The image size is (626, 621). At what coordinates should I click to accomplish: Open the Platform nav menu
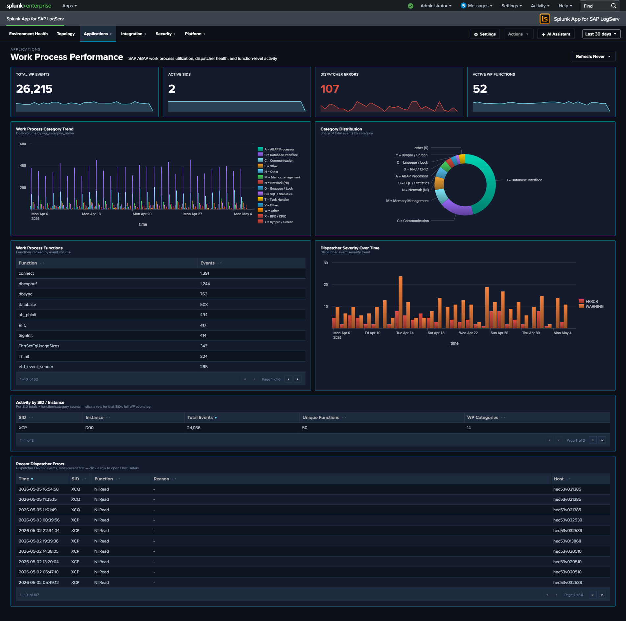click(195, 34)
